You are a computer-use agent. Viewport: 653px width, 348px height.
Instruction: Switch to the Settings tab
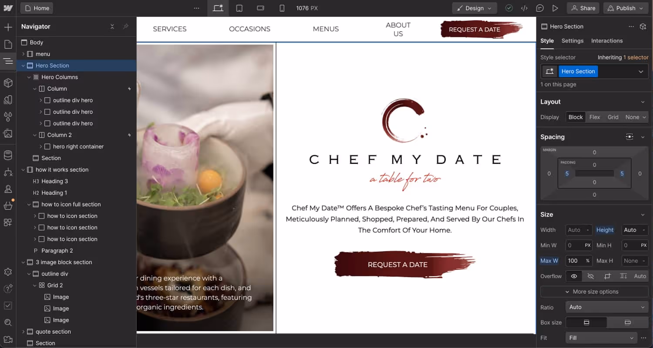click(572, 41)
